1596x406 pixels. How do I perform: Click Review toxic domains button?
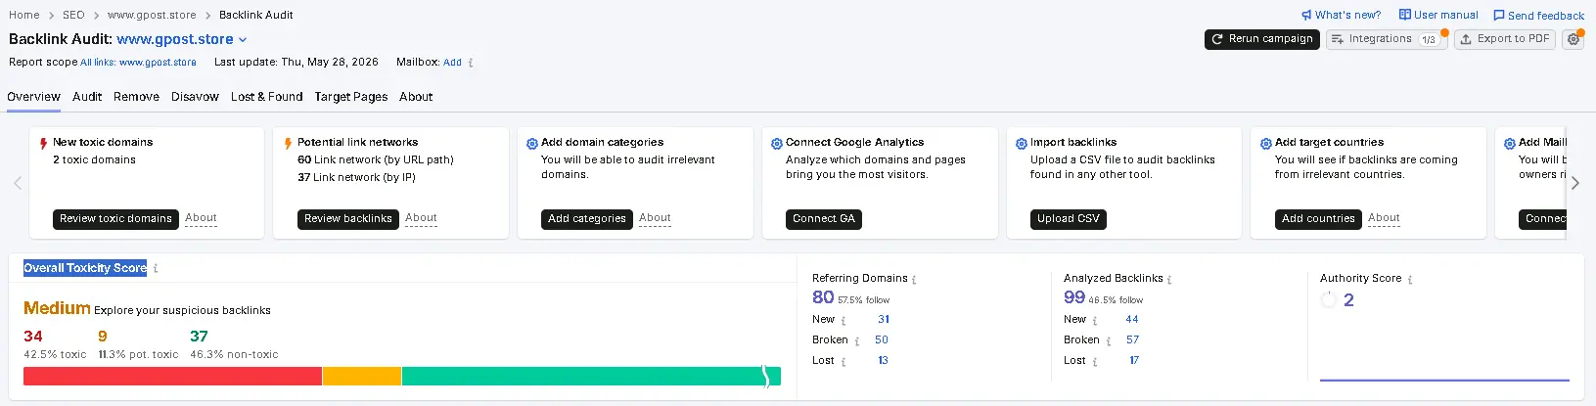(115, 219)
